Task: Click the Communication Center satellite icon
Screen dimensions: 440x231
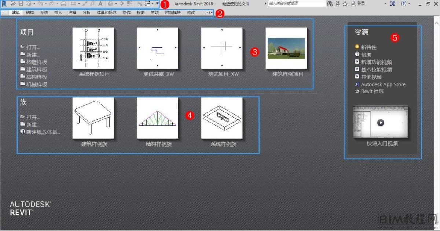Action: click(x=337, y=4)
